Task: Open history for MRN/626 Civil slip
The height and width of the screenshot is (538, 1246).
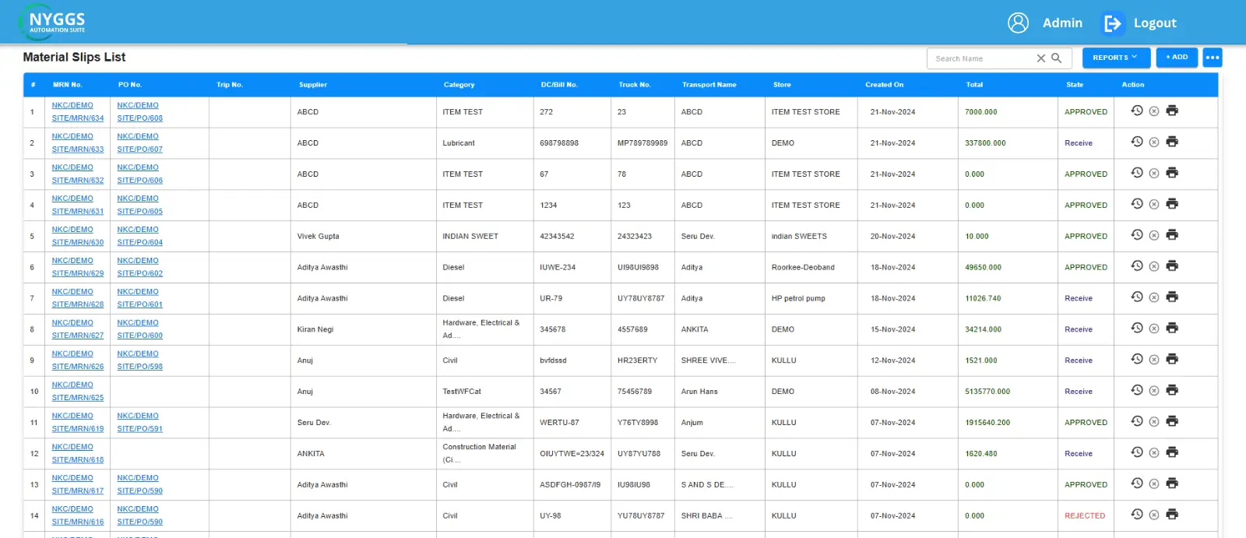Action: (x=1137, y=359)
